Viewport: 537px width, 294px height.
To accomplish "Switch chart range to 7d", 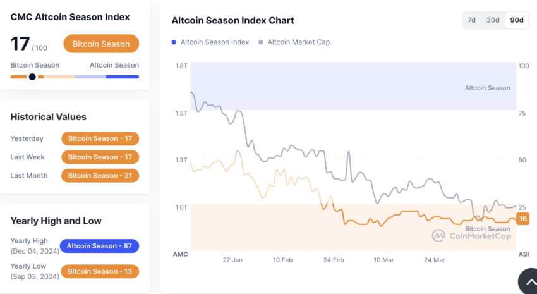I will coord(471,20).
